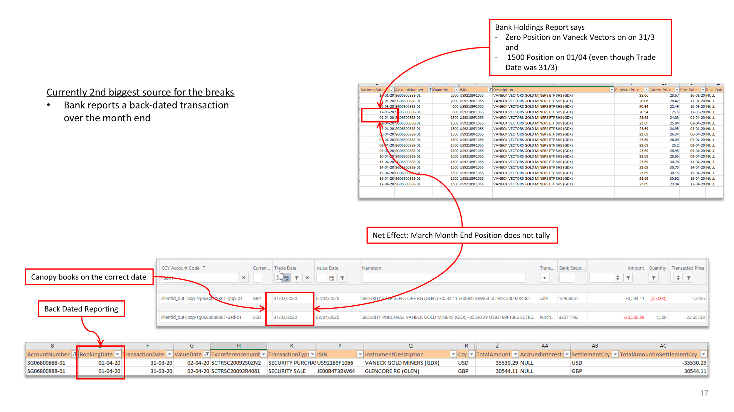This screenshot has width=734, height=412.
Task: Adjust the Amount filter stepper arrows
Action: point(618,278)
